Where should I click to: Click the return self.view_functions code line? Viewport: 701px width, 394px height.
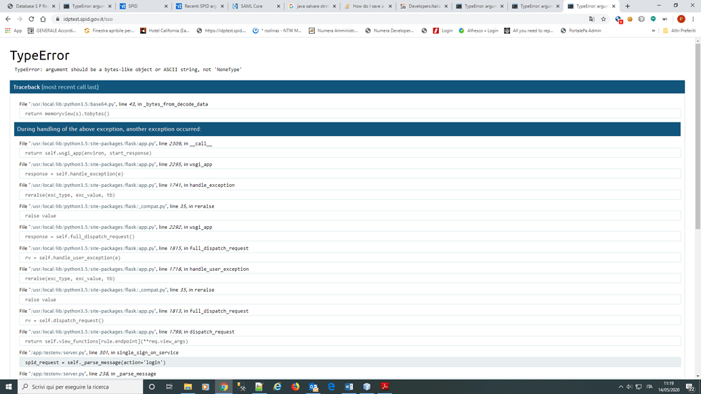[x=349, y=342]
